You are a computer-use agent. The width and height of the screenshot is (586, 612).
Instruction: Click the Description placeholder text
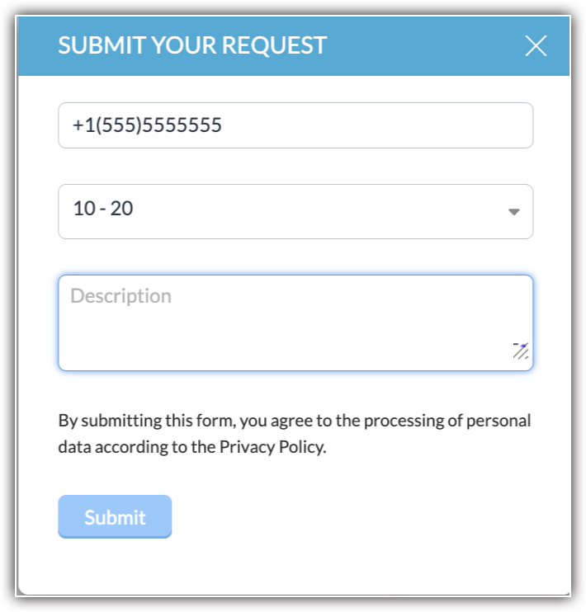pos(121,296)
